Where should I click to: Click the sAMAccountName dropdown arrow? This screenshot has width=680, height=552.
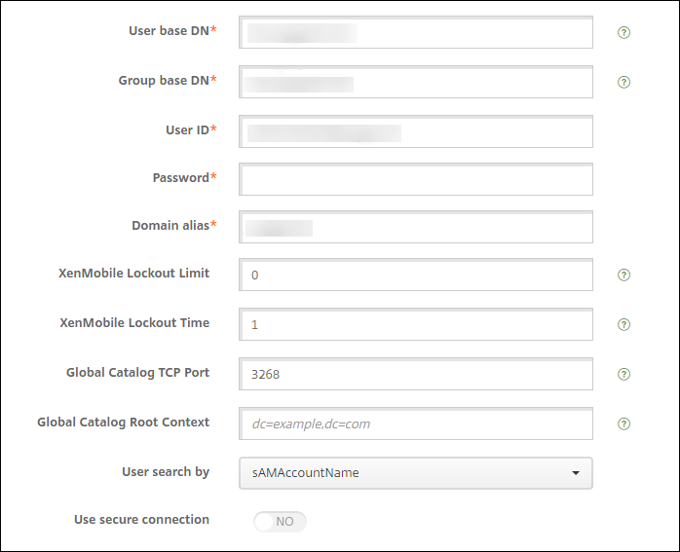576,473
